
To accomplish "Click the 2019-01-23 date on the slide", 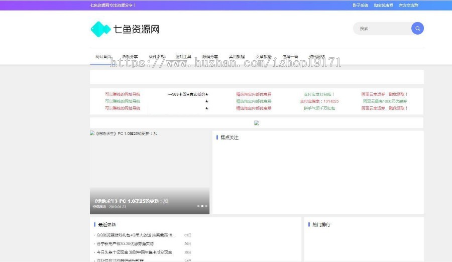I will (118, 207).
